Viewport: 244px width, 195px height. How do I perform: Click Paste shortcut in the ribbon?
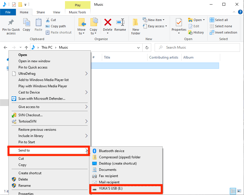tap(58, 32)
